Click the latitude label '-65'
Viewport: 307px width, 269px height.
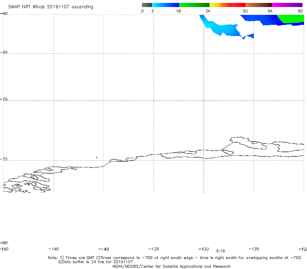point(4,53)
